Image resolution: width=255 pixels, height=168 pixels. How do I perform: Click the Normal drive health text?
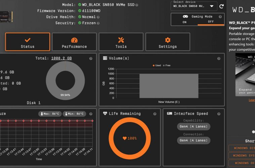click(x=89, y=17)
